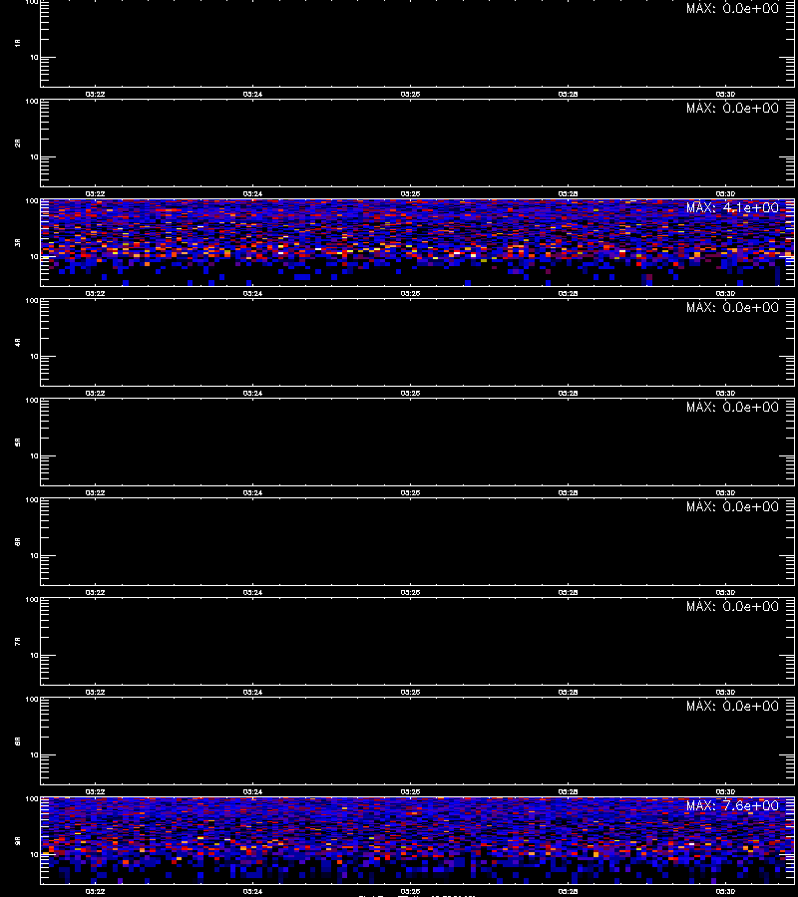Viewport: 798px width, 897px height.
Task: Select the 2A panel axis label
Action: pos(18,144)
